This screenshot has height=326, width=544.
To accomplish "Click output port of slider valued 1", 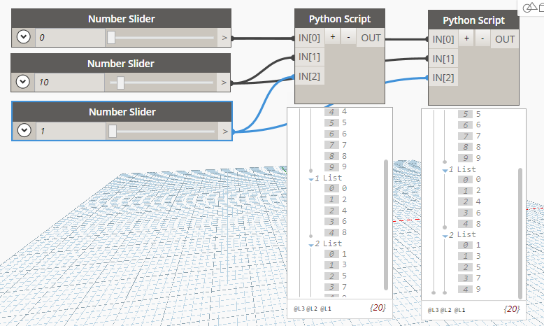I will point(225,131).
